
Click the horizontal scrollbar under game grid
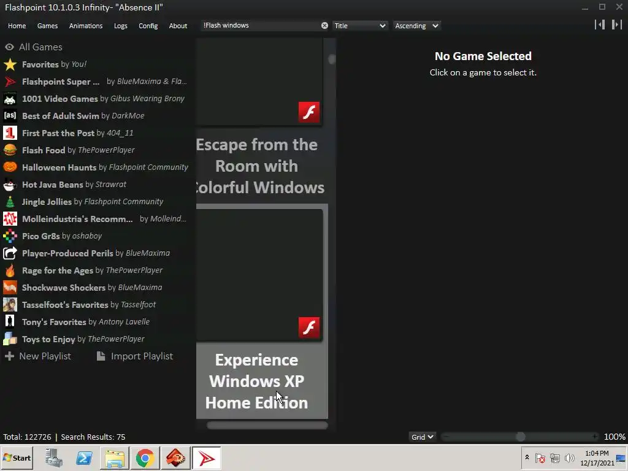(x=267, y=426)
